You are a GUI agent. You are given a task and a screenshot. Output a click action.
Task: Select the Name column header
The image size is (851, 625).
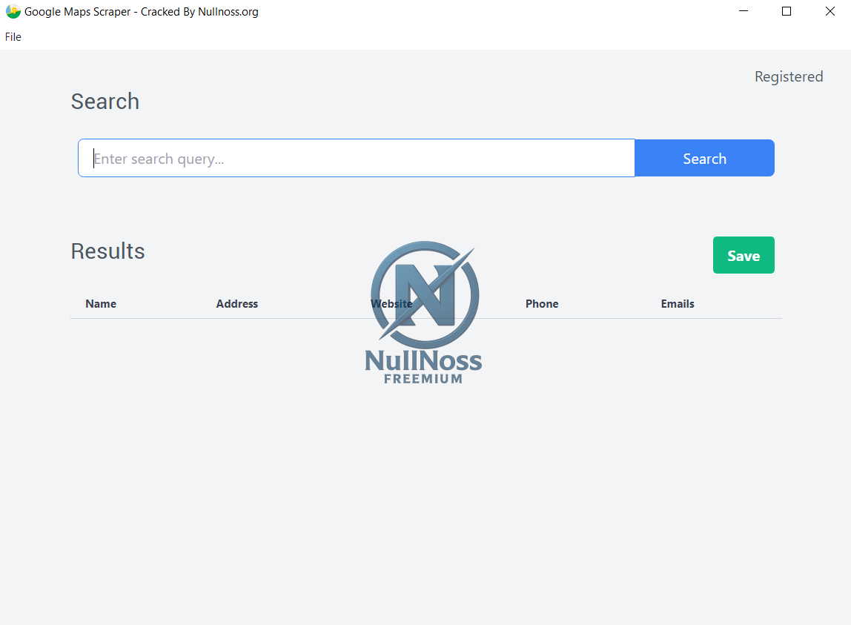click(x=101, y=304)
